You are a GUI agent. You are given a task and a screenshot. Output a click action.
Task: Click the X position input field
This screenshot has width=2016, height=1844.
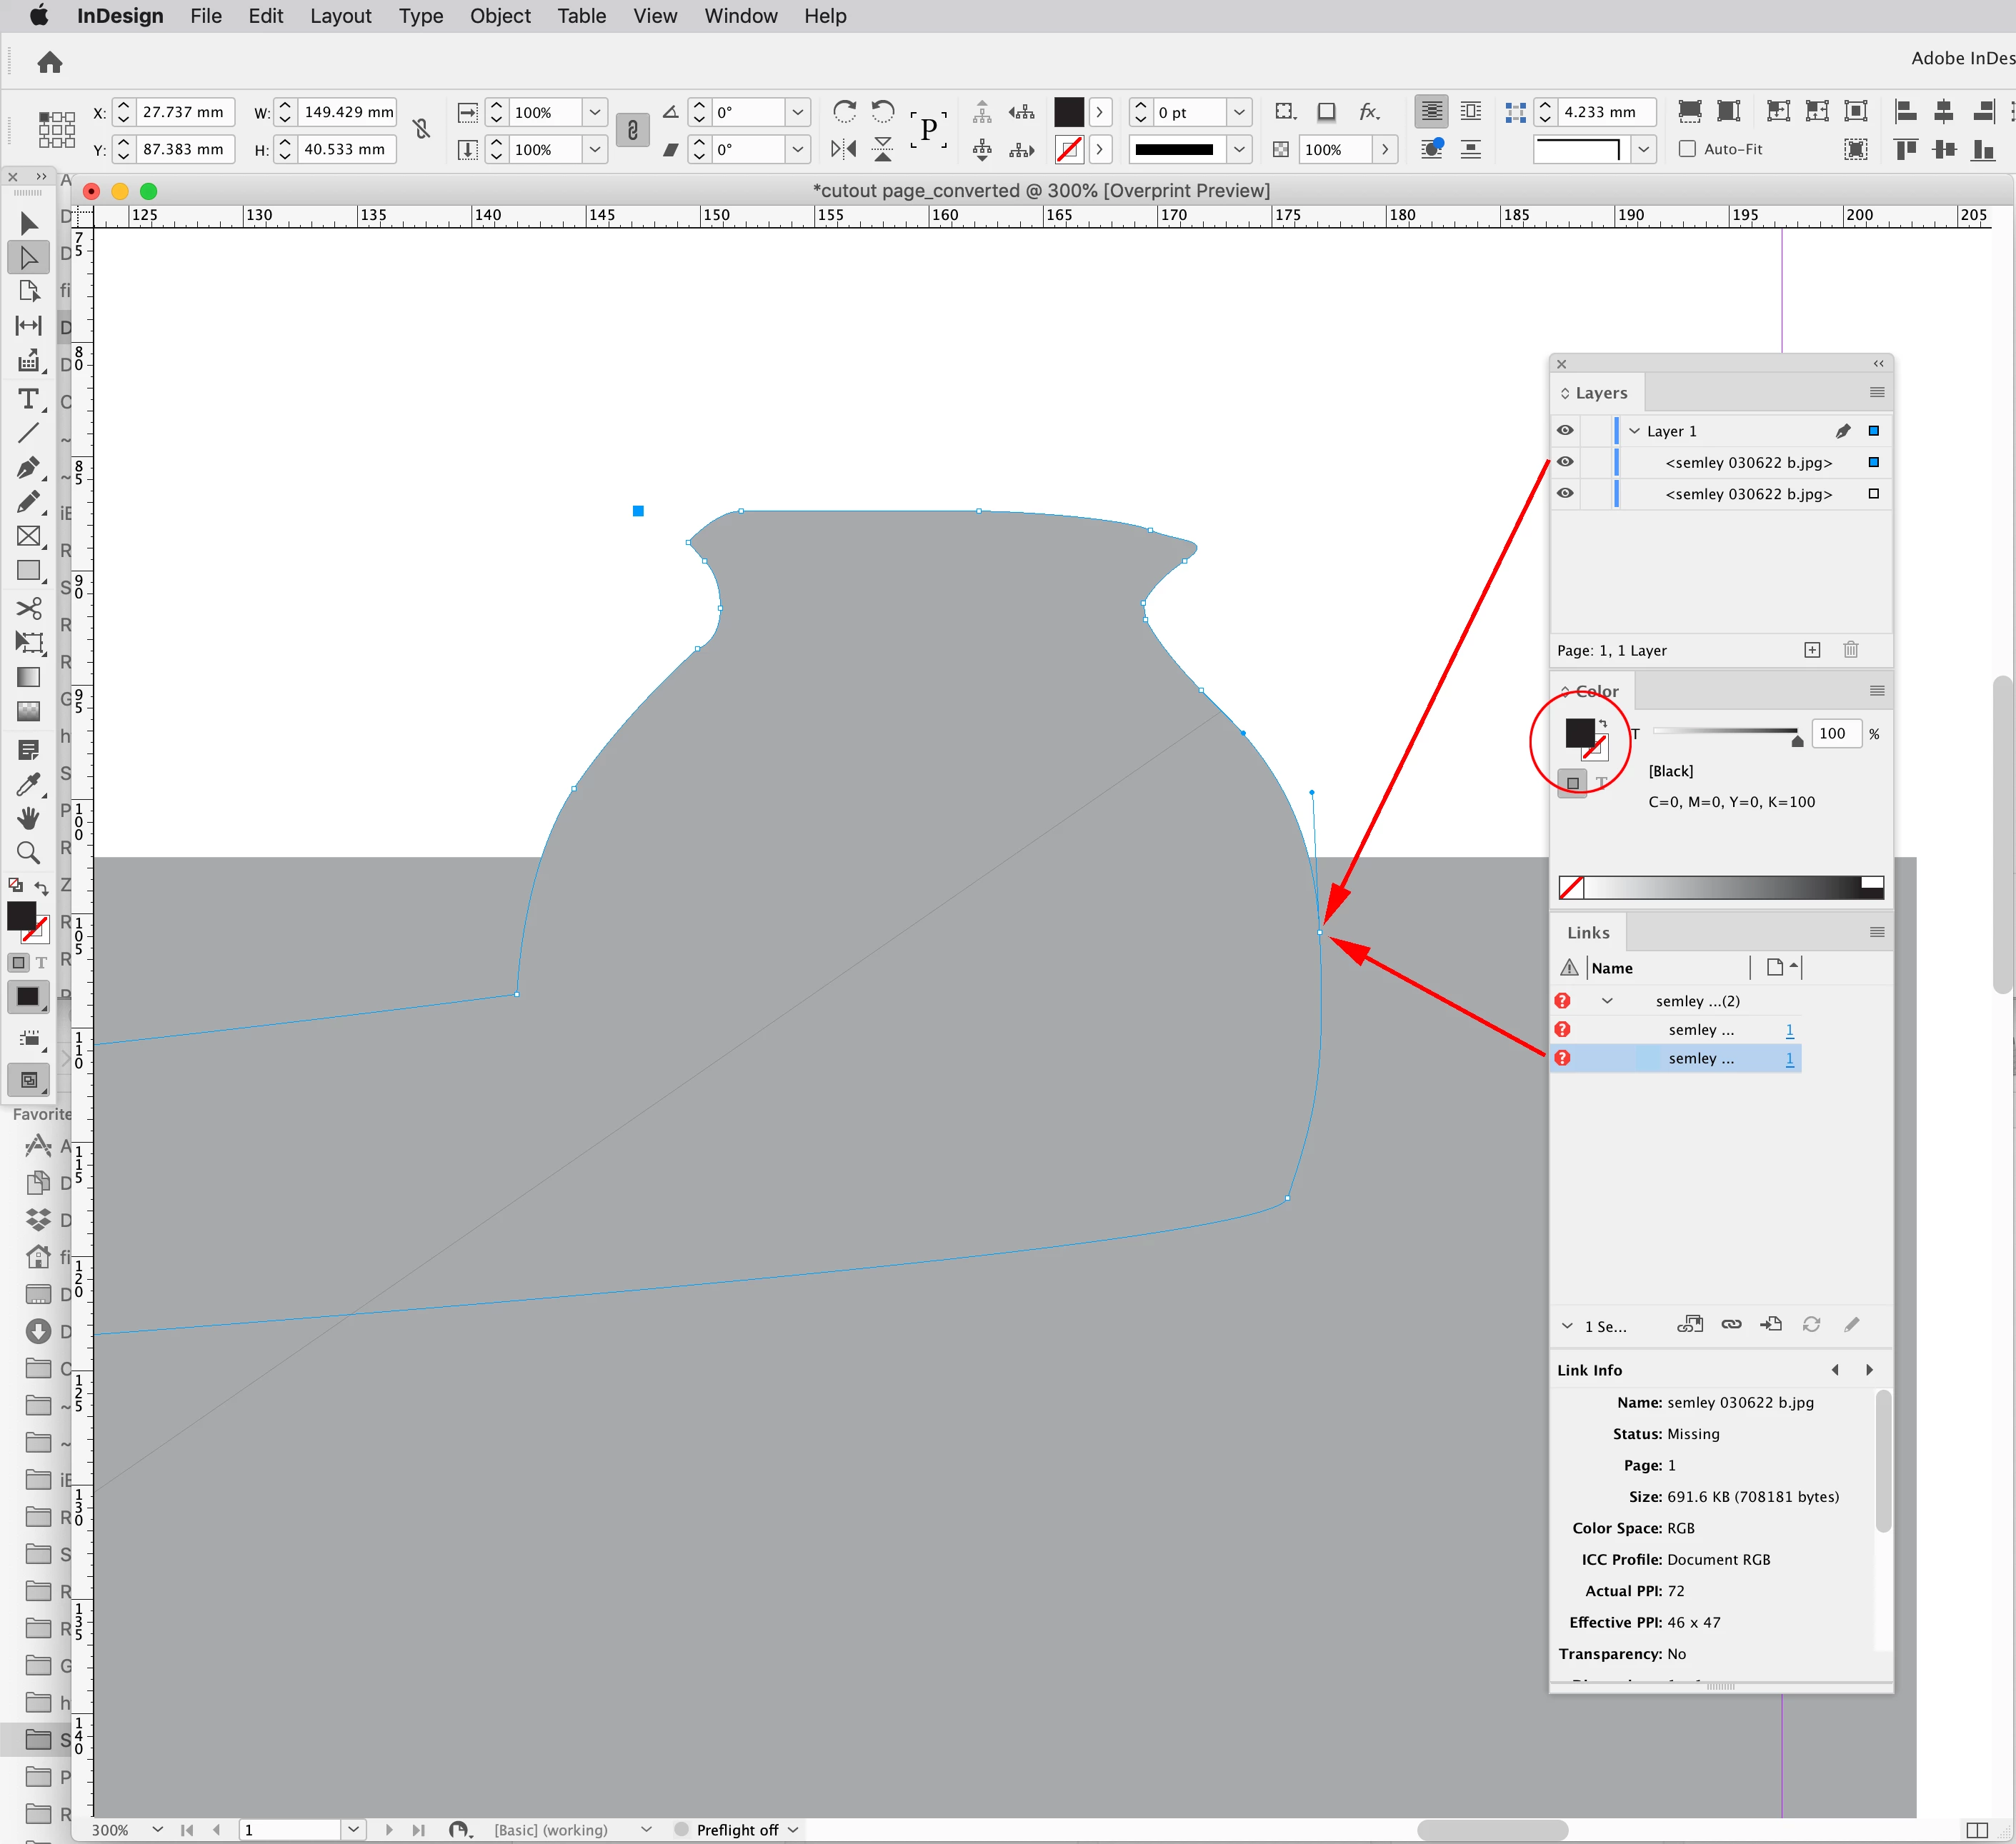(184, 112)
